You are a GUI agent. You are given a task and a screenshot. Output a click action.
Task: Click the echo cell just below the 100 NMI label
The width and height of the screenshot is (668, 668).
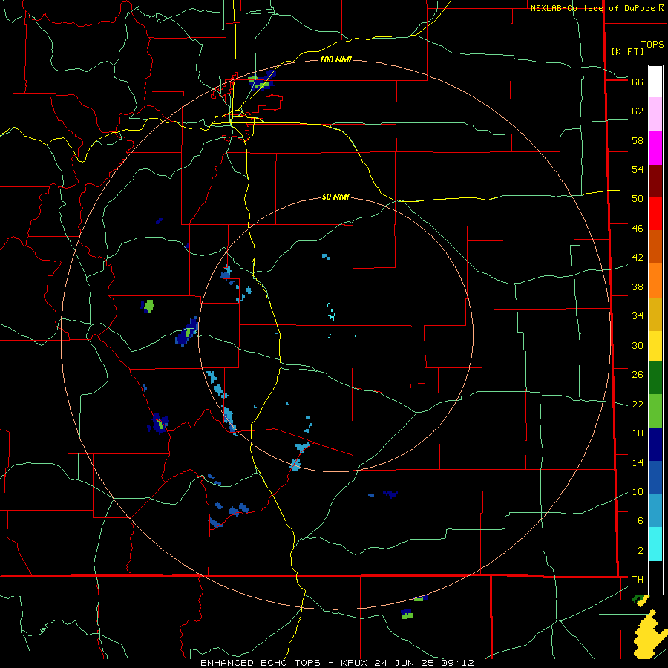(x=261, y=80)
